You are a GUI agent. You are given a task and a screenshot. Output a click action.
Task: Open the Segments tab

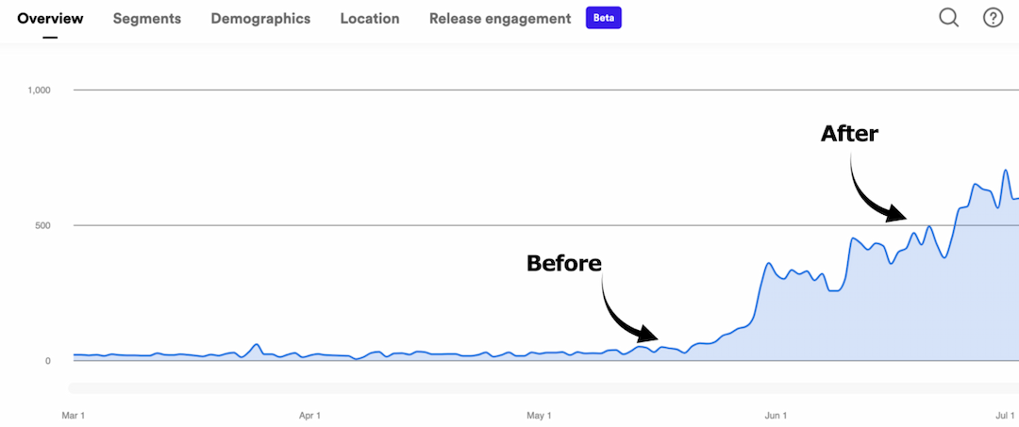pos(147,18)
